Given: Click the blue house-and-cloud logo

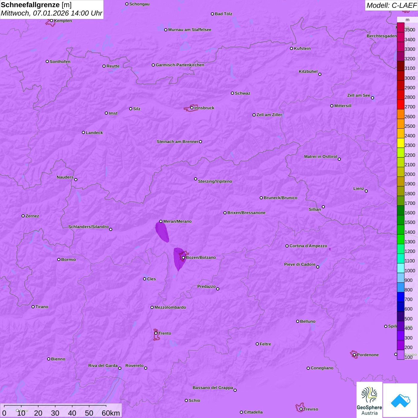Looking at the screenshot, I should 400,400.
